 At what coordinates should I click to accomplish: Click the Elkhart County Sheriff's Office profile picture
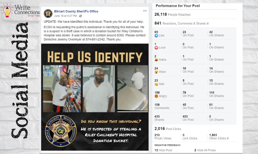[x=48, y=13]
